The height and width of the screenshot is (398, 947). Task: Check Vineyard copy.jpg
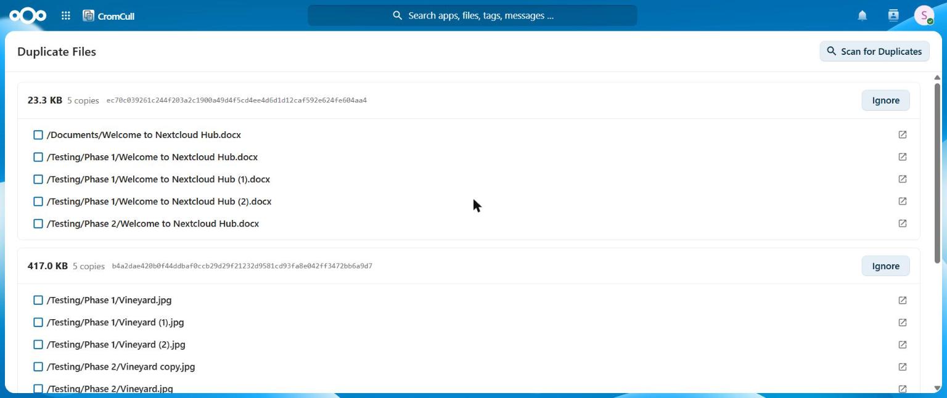(38, 367)
